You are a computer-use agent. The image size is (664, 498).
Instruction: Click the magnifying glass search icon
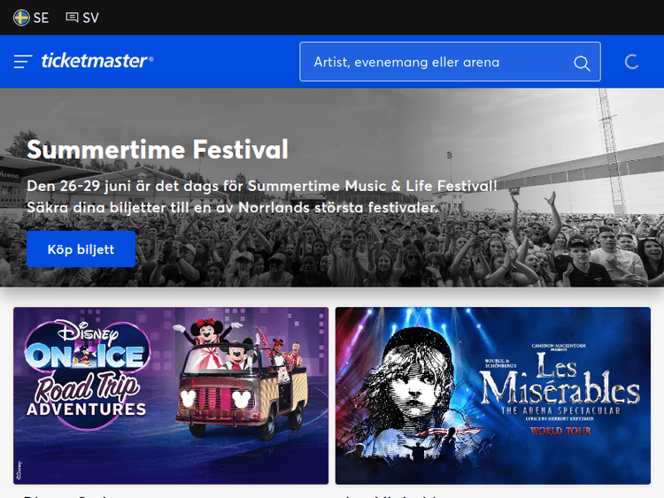(x=582, y=63)
